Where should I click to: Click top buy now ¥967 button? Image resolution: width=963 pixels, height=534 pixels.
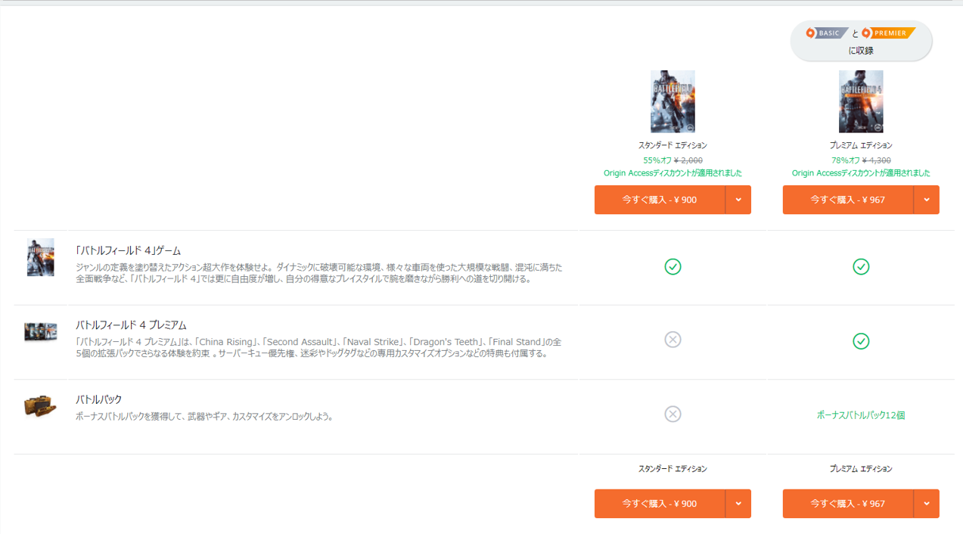(x=848, y=200)
